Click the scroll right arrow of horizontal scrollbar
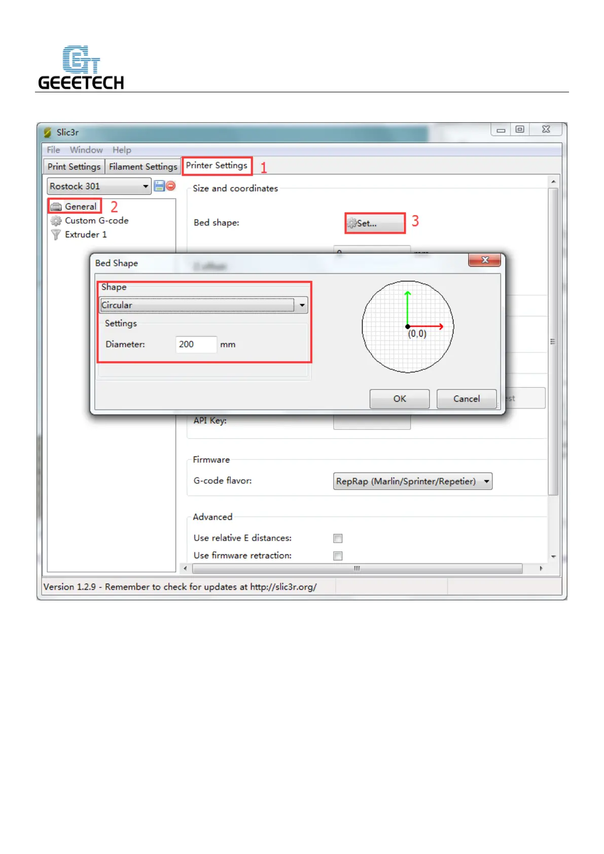Screen dimensions: 604x854 [x=541, y=568]
